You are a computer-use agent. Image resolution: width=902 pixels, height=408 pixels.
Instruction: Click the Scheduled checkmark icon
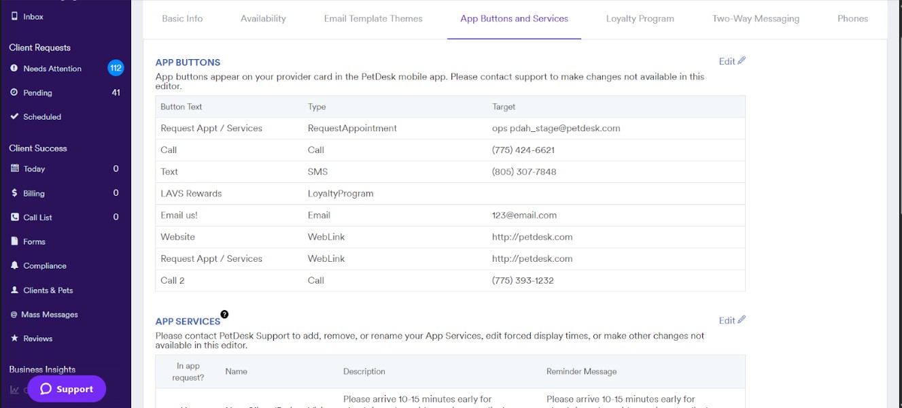15,116
